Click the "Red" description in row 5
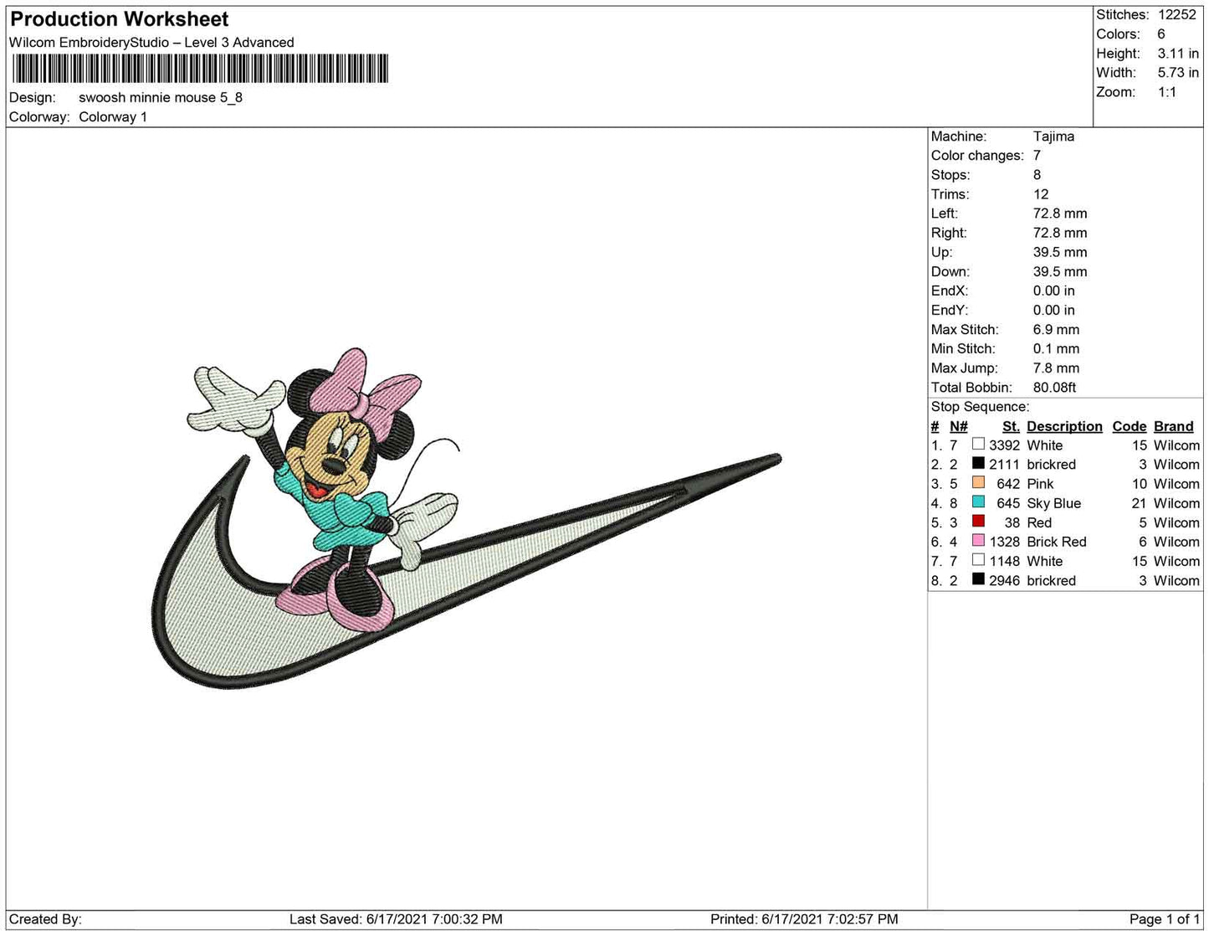The width and height of the screenshot is (1209, 931). pyautogui.click(x=1039, y=522)
